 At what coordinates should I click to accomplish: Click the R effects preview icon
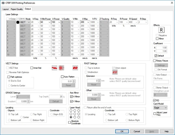click(x=162, y=30)
